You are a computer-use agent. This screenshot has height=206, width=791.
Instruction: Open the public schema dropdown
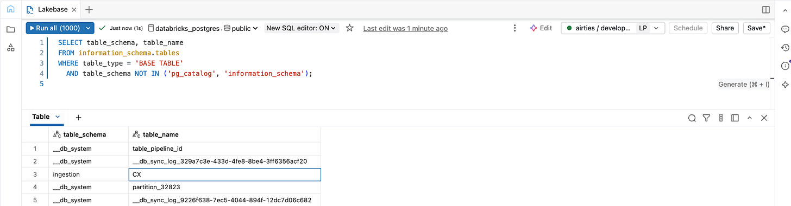coord(241,28)
